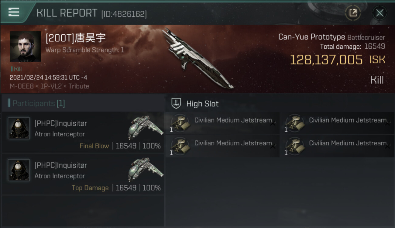The height and width of the screenshot is (228, 395).
Task: Expand first row left Jetstream item chevron
Action: [273, 124]
